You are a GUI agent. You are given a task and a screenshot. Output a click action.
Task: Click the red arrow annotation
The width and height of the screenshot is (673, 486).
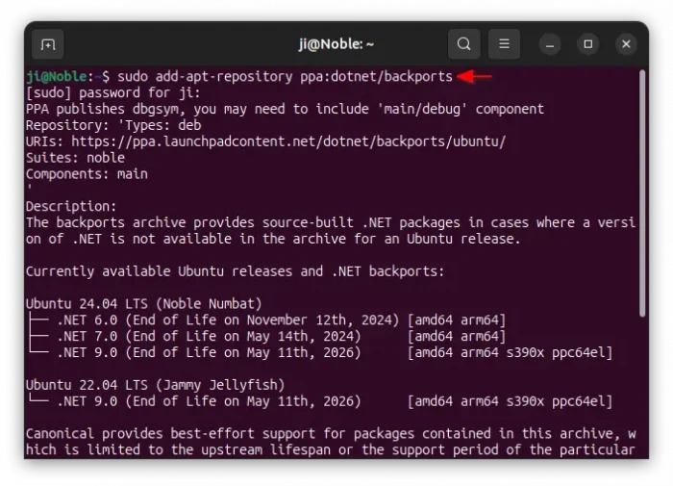pyautogui.click(x=474, y=76)
